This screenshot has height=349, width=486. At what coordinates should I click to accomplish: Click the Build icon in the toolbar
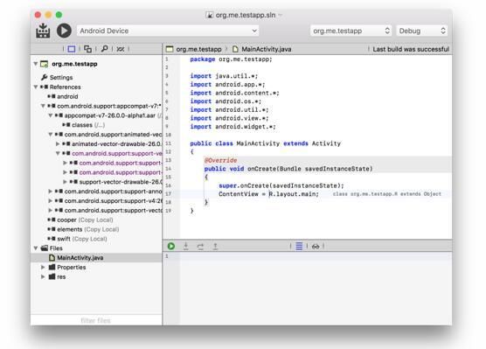(43, 31)
